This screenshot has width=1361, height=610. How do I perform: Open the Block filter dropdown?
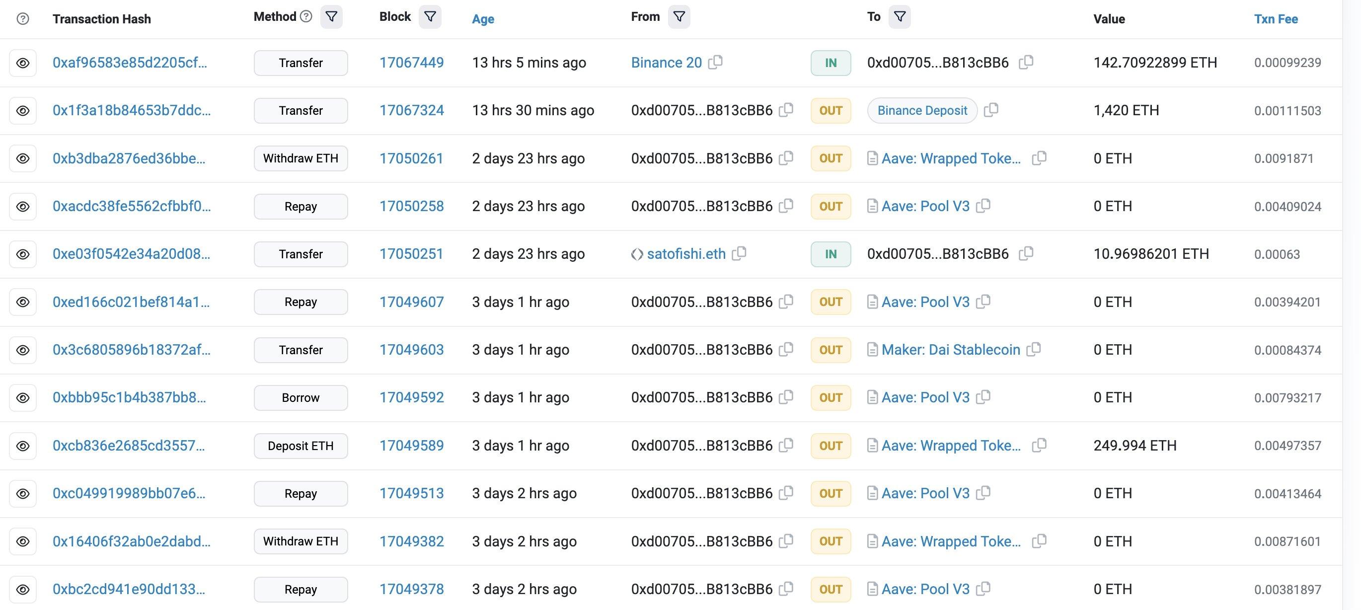pyautogui.click(x=430, y=16)
